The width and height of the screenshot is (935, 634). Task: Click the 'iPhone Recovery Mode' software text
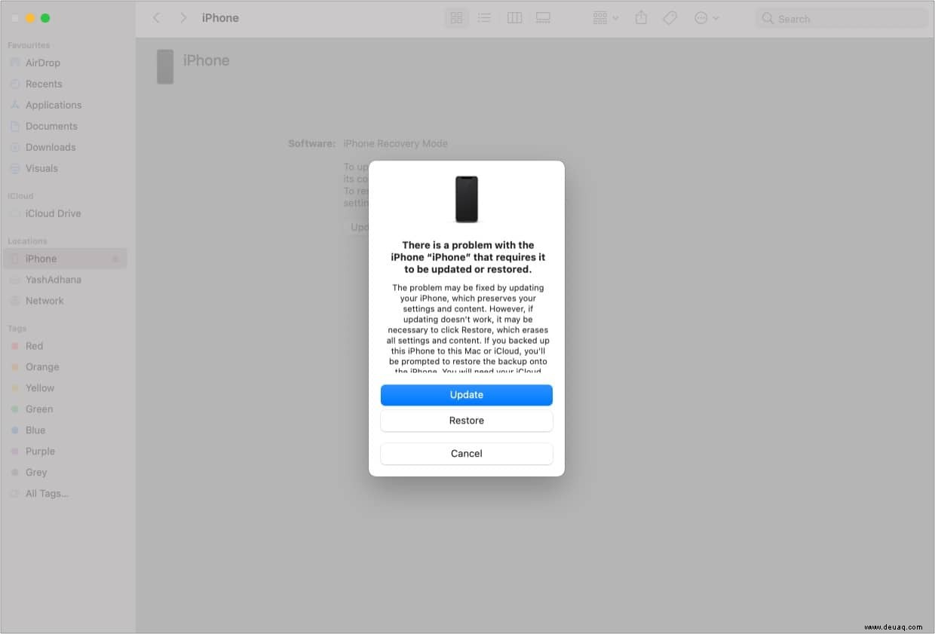[395, 144]
